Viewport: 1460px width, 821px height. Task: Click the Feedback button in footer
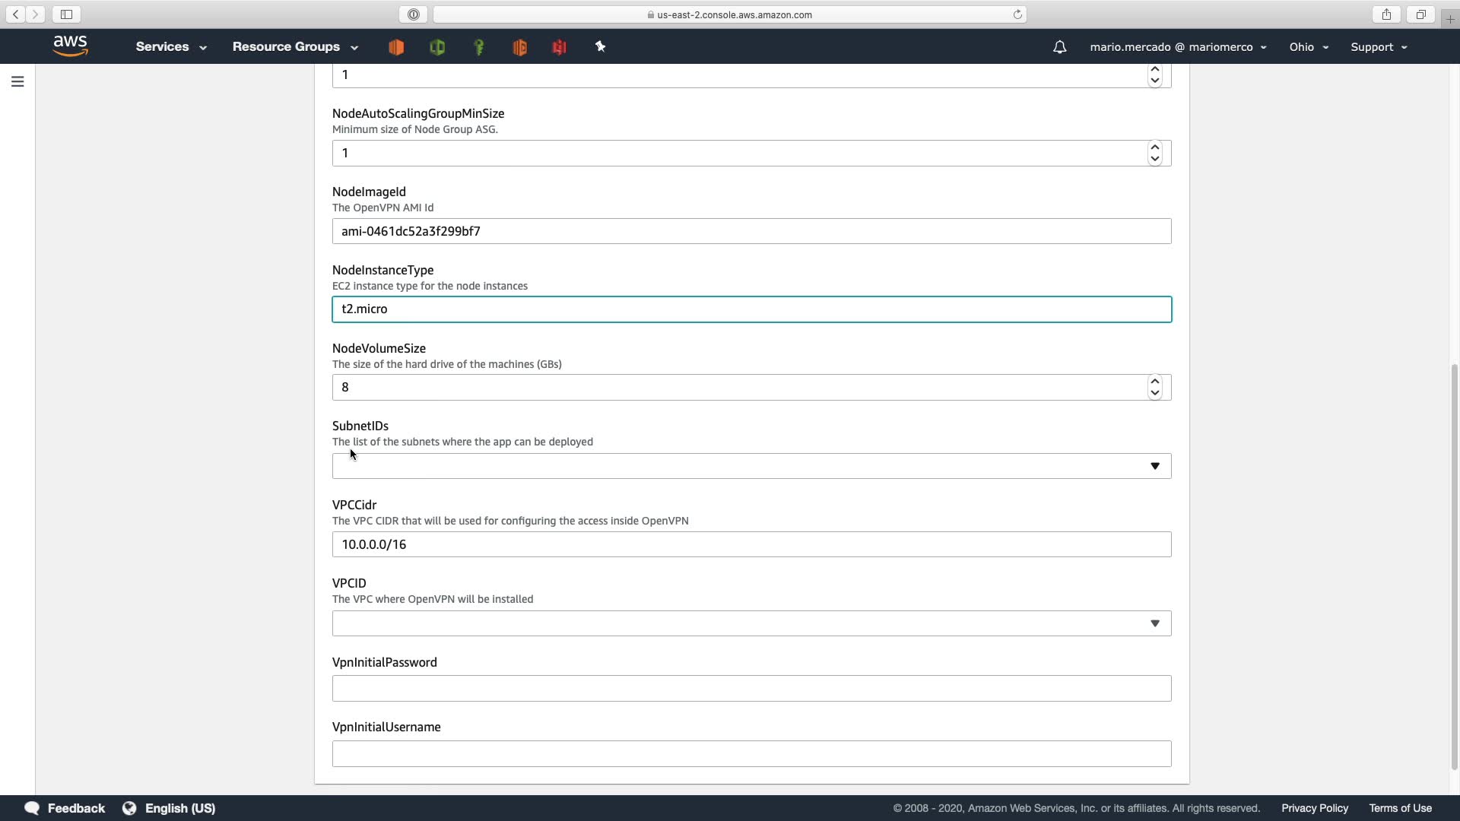pos(65,808)
